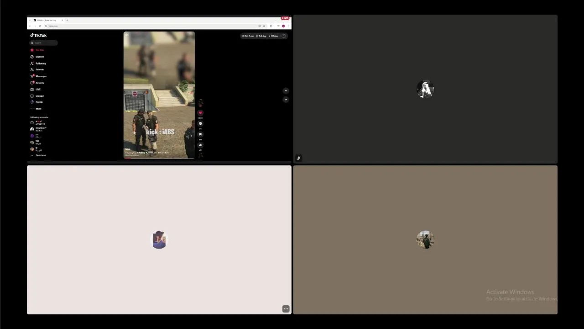Click the TikTok logo

38,35
